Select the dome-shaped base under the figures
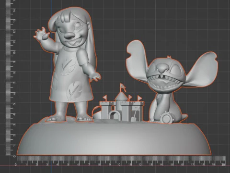Viewport: 230px width, 173px height. pos(114,139)
